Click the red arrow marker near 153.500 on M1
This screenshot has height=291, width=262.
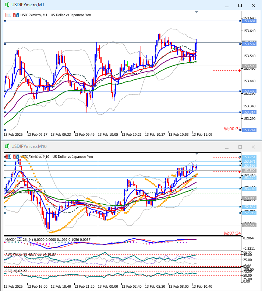240,70
